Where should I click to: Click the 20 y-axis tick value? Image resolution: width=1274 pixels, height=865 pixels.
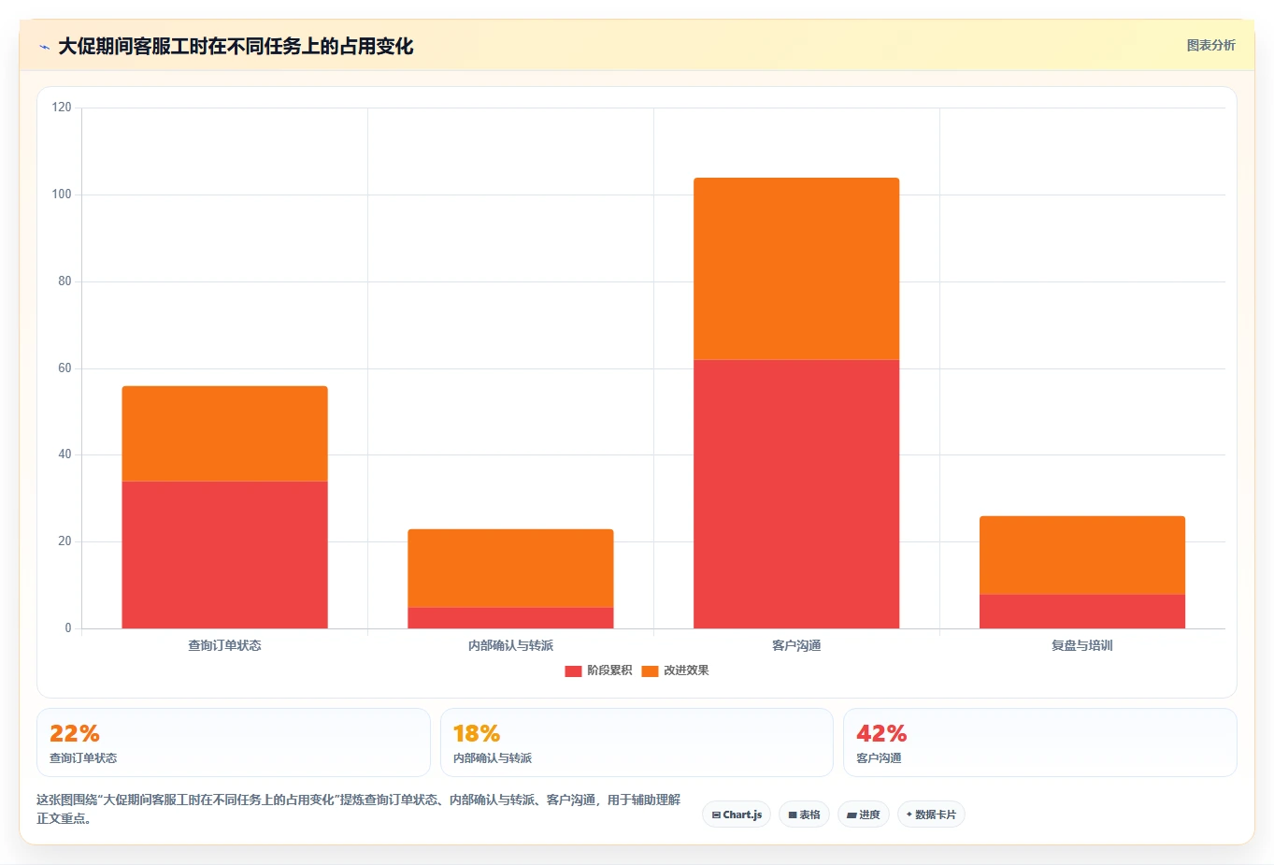tap(64, 541)
